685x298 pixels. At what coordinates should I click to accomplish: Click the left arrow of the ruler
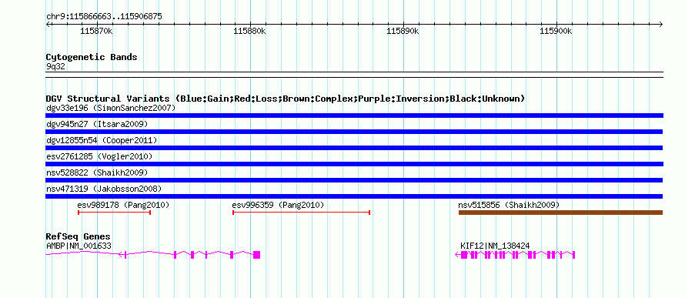pyautogui.click(x=48, y=24)
